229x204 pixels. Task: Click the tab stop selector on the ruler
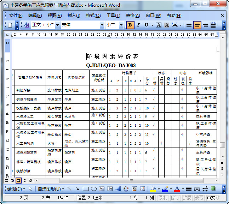click(x=7, y=35)
